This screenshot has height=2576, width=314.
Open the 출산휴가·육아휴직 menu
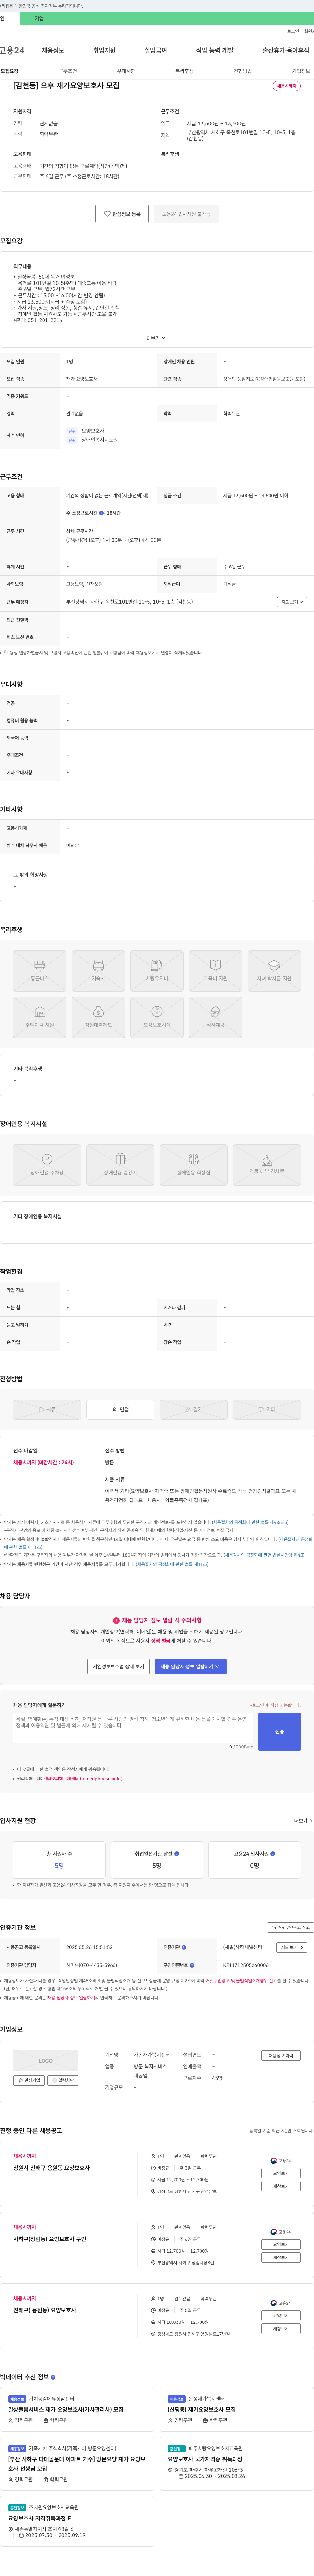coord(286,50)
